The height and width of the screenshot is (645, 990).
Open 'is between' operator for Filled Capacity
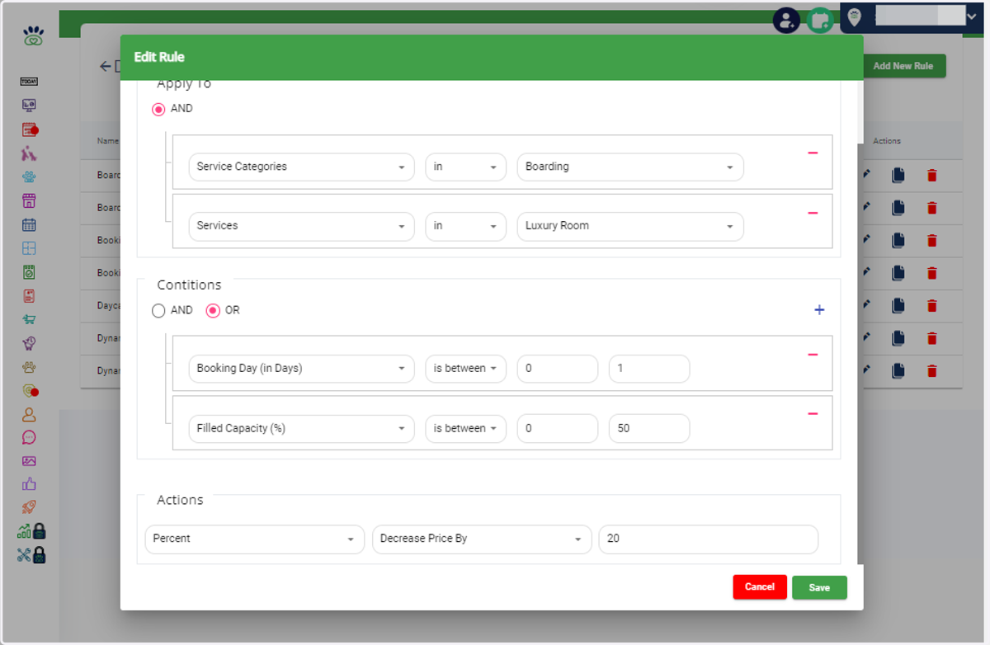point(465,429)
